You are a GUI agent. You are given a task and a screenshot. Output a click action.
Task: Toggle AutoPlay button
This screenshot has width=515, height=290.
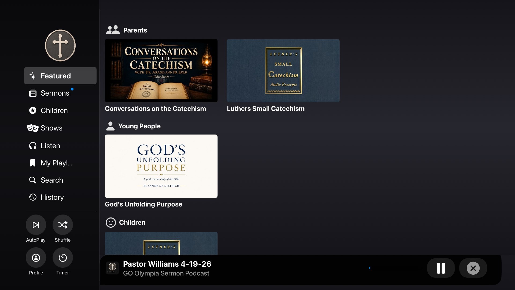point(36,225)
